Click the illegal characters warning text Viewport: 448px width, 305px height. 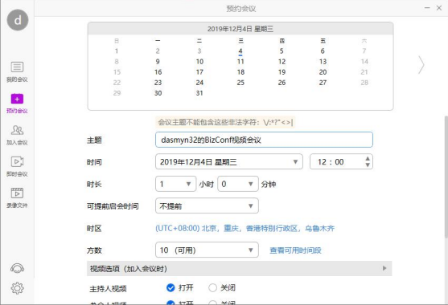click(225, 122)
